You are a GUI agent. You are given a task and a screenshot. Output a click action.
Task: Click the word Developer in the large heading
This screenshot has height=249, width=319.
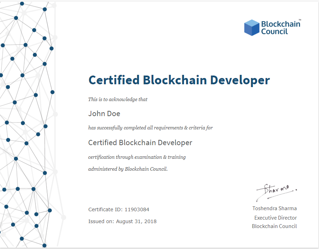240,80
